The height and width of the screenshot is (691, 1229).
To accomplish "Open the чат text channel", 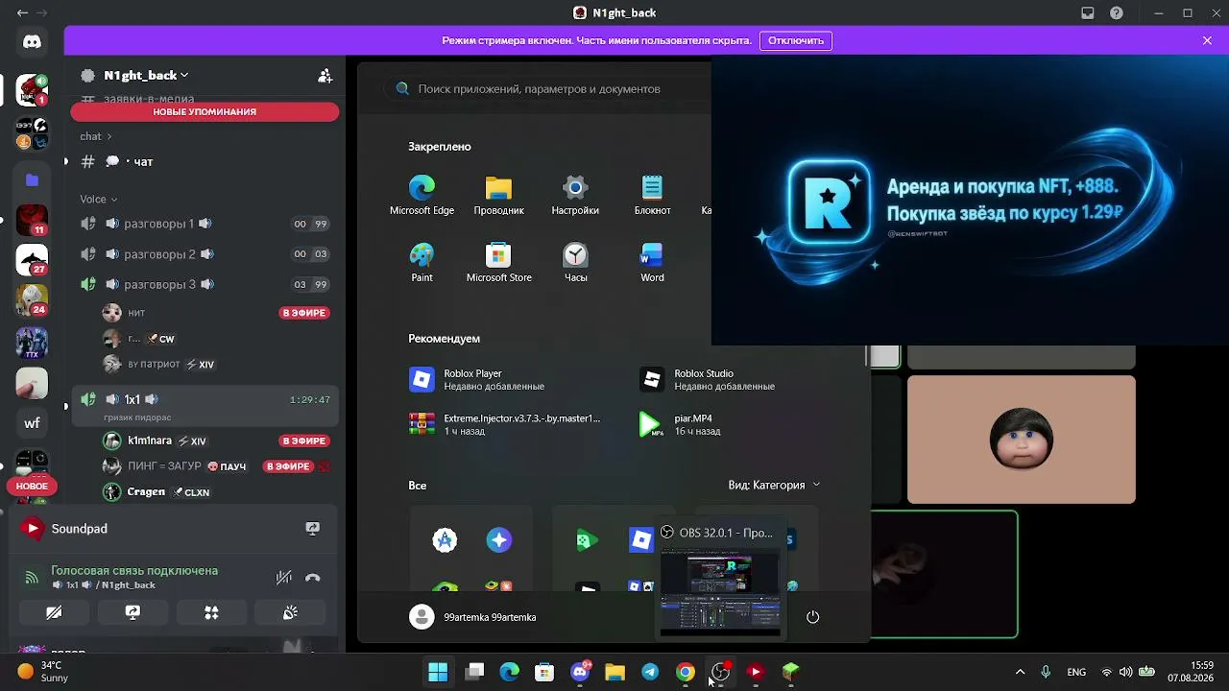I will point(205,161).
